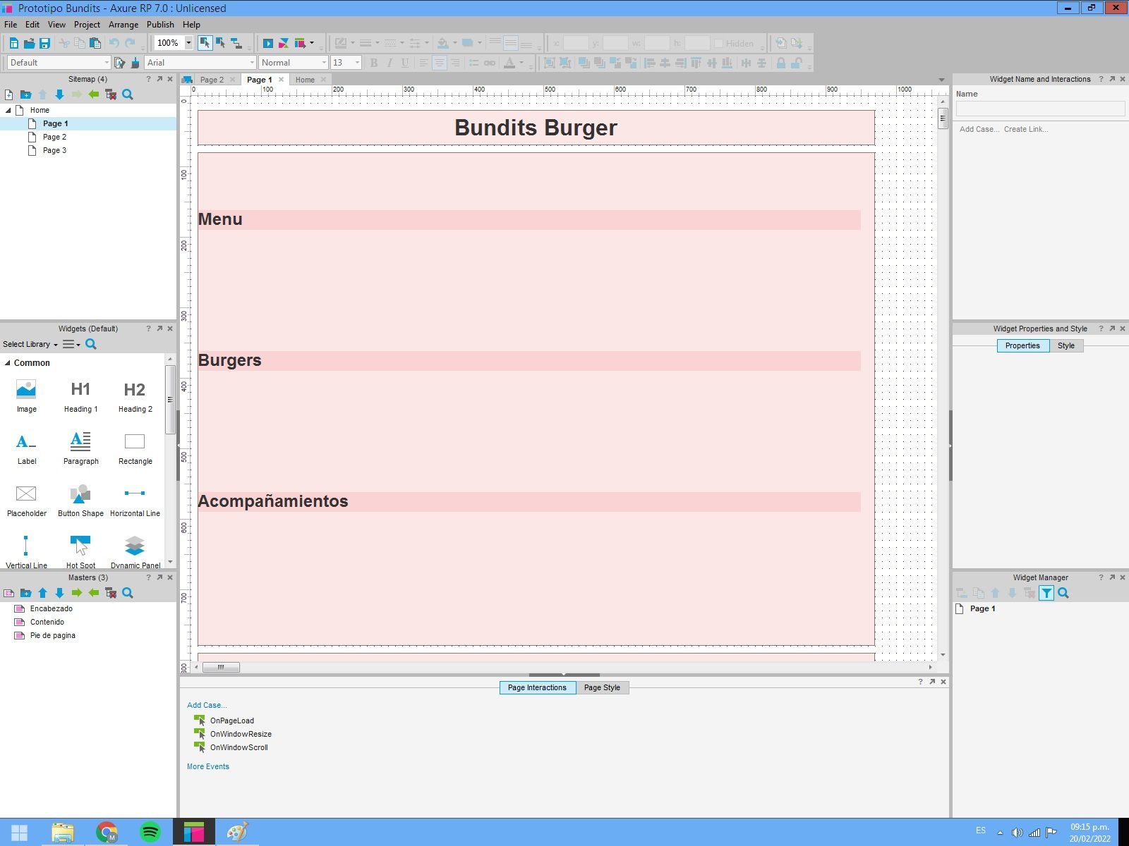Image resolution: width=1129 pixels, height=846 pixels.
Task: Create a new file with the New icon
Action: tap(13, 43)
